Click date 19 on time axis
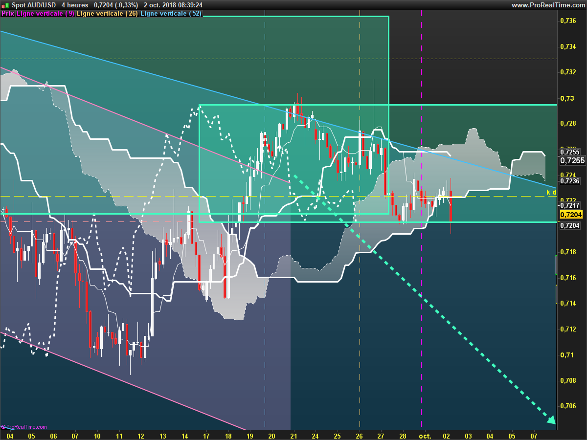This screenshot has height=440, width=587. (x=250, y=436)
